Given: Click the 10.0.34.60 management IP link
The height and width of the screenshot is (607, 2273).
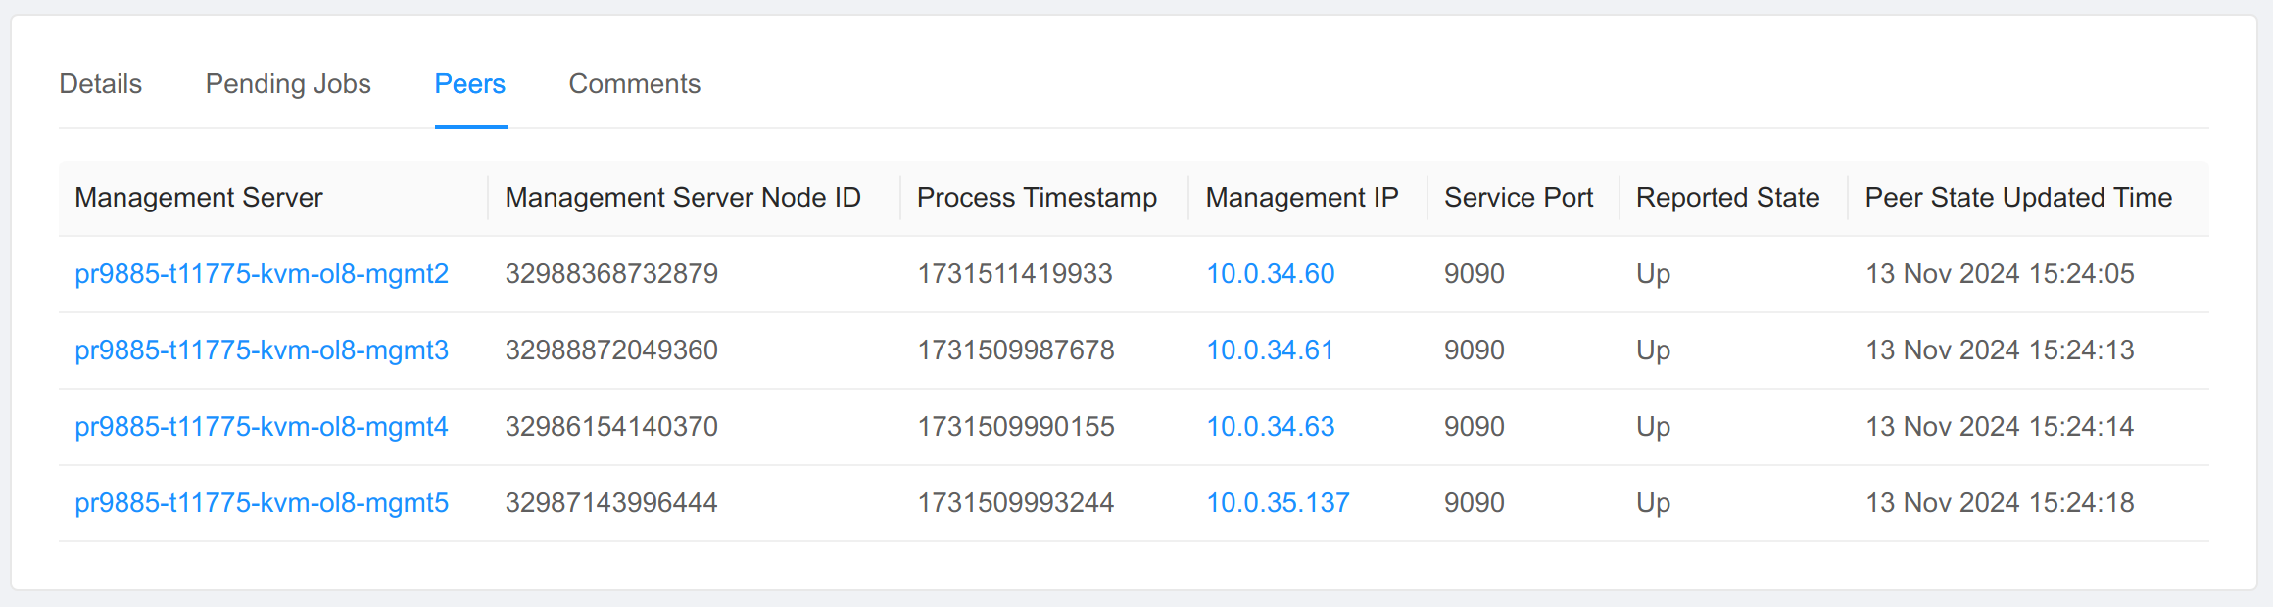Looking at the screenshot, I should point(1270,274).
